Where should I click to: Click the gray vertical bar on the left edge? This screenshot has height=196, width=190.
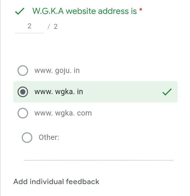coord(1,98)
